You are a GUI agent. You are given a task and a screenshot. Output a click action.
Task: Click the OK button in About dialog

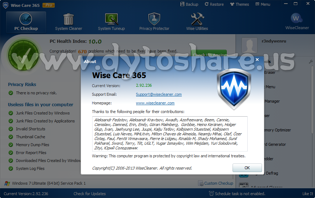point(247,168)
